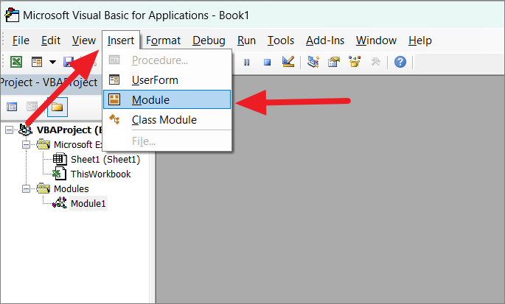Open Visual Basic Help icon
This screenshot has height=304, width=505.
pos(400,62)
